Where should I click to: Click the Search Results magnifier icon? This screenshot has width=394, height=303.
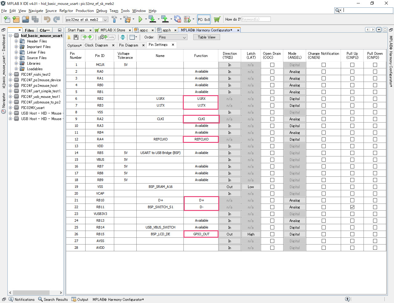coord(40,299)
